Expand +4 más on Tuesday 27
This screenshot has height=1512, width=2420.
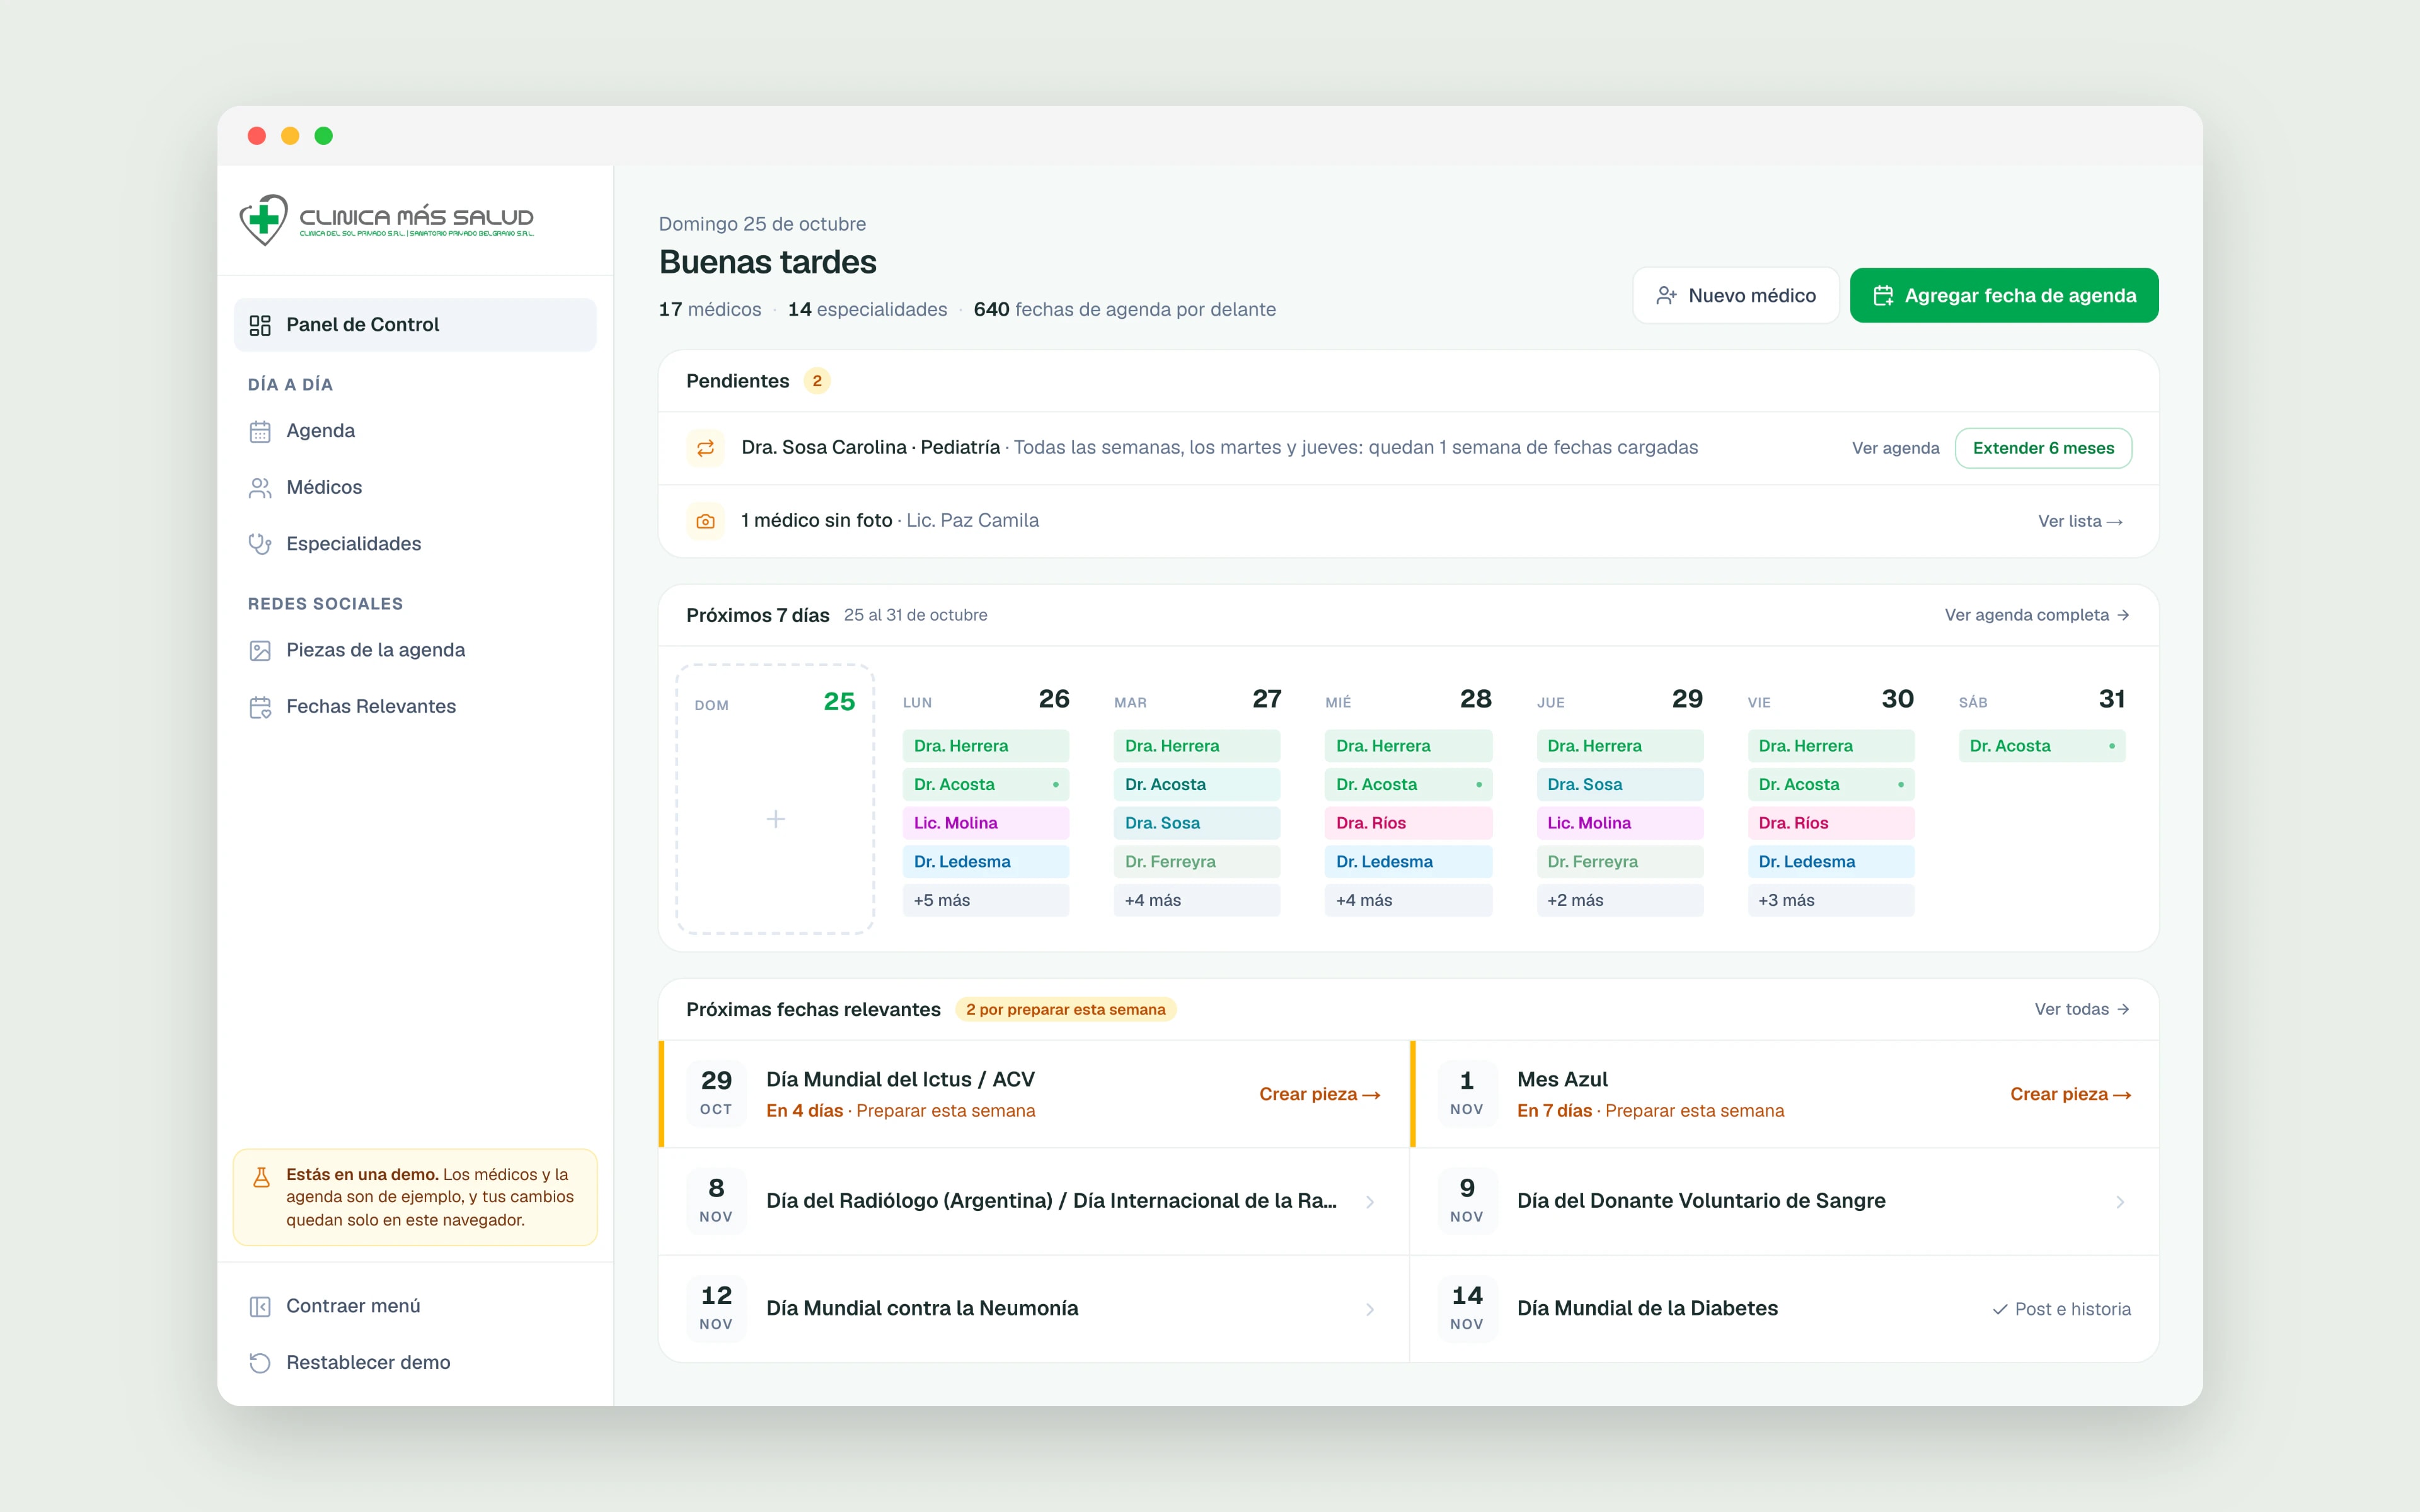(1197, 900)
